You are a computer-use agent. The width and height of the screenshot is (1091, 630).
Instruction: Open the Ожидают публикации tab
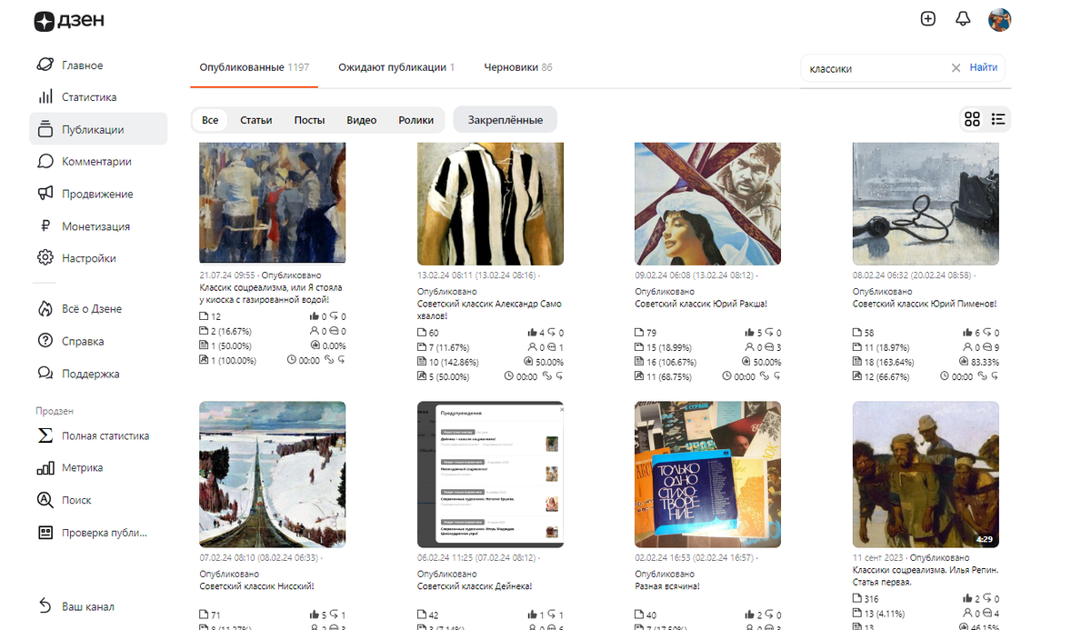(x=396, y=67)
